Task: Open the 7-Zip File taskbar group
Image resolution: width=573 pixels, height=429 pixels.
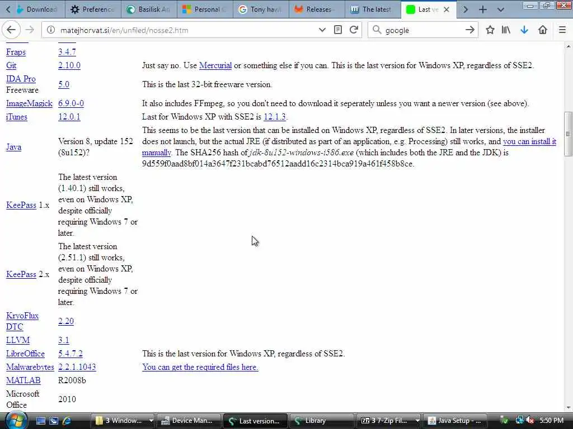Action: 389,421
